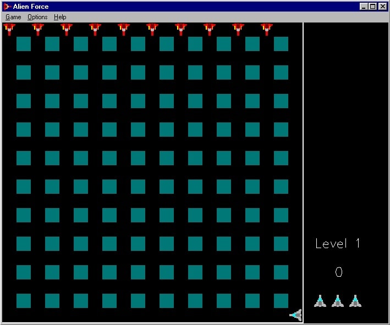This screenshot has height=325, width=390.
Task: Click the bottom-right teal block
Action: (281, 301)
